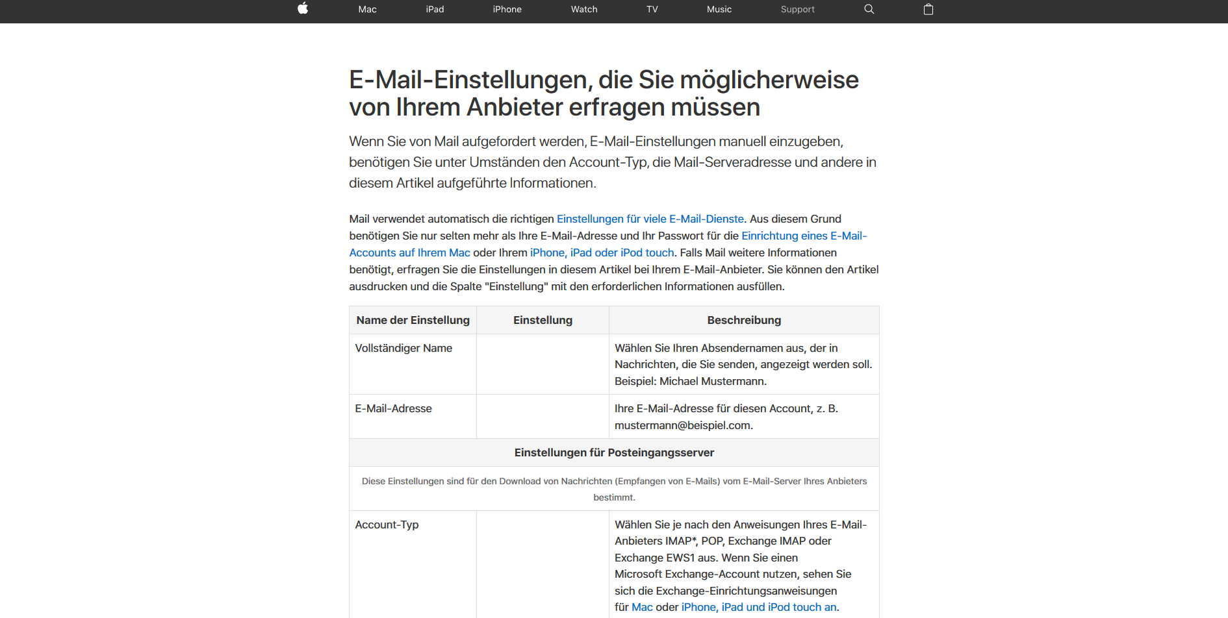Open the shopping bag icon
This screenshot has height=618, width=1228.
(928, 9)
